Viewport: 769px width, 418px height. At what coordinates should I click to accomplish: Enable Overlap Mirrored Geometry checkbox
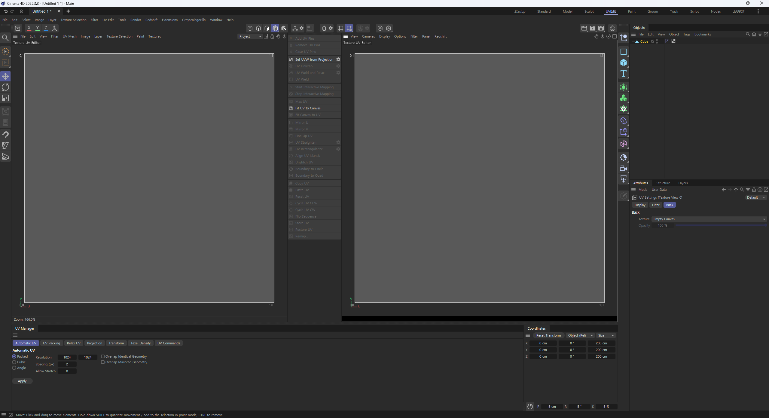(x=103, y=362)
